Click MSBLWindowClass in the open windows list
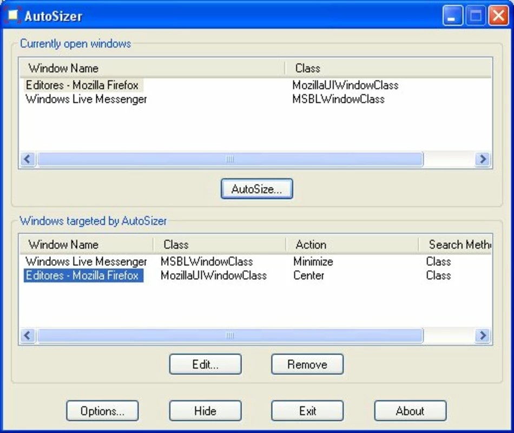This screenshot has height=433, width=514. click(x=338, y=99)
